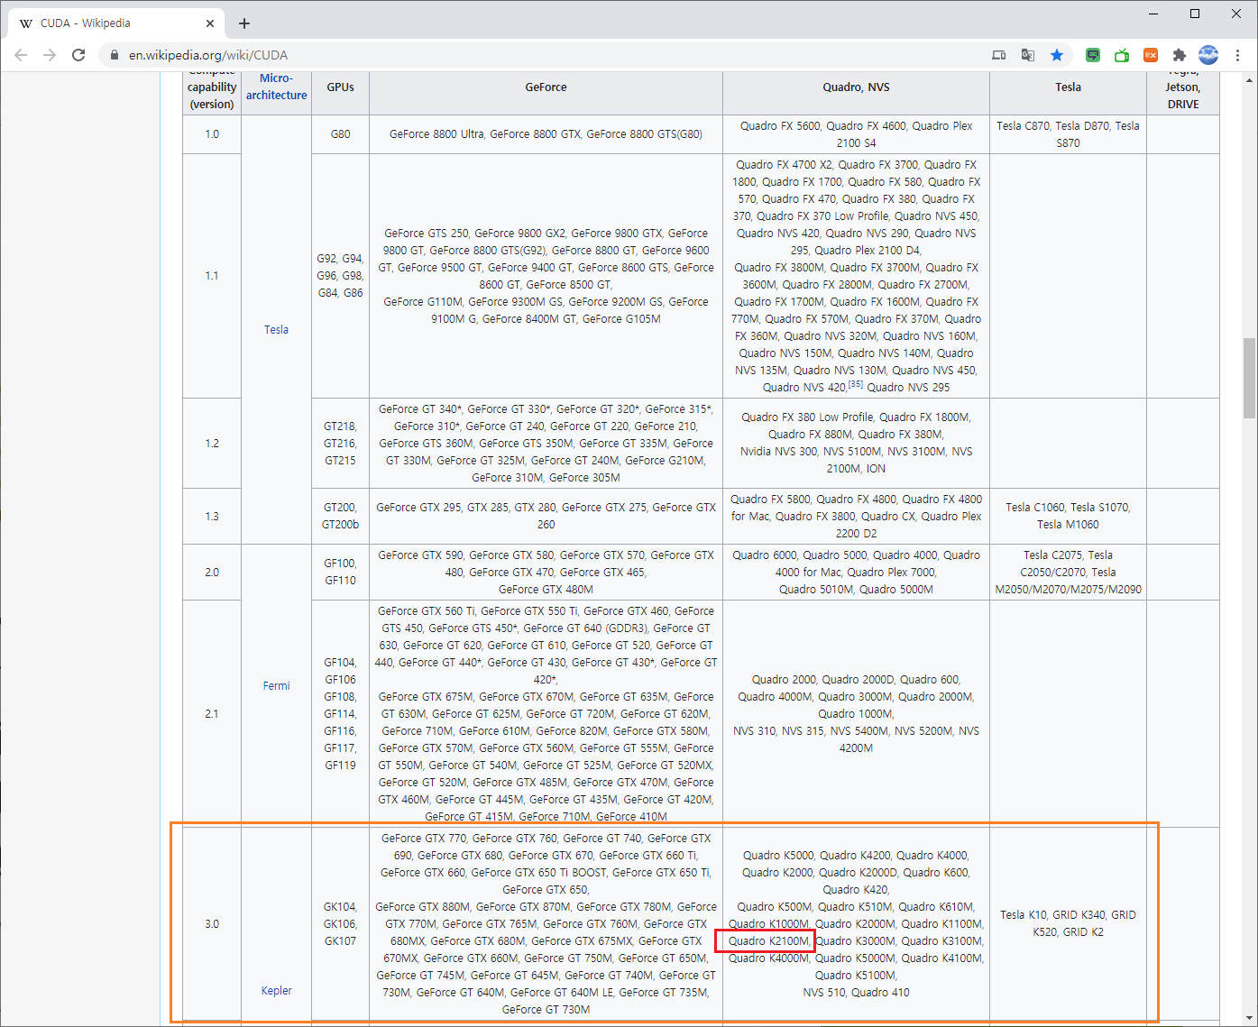Click the Quadro K2100M text

[768, 941]
